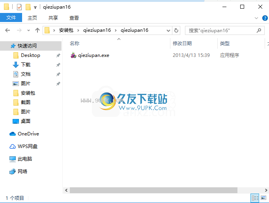Click the 1 个项目 status text

15,198
